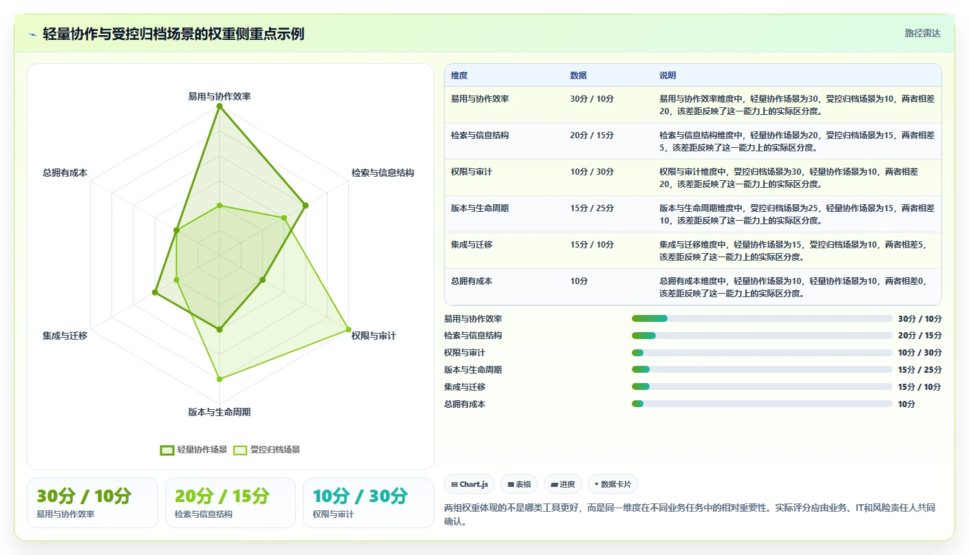Viewport: 969px width, 555px height.
Task: Click the 集成与迁移 radar axis label
Action: coord(65,336)
